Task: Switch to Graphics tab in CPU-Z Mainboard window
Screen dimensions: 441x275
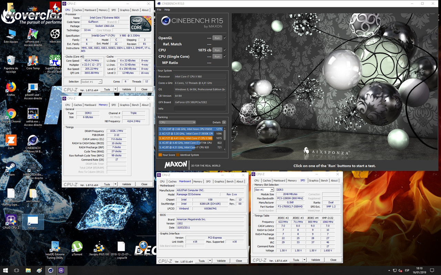Action: coord(219,181)
